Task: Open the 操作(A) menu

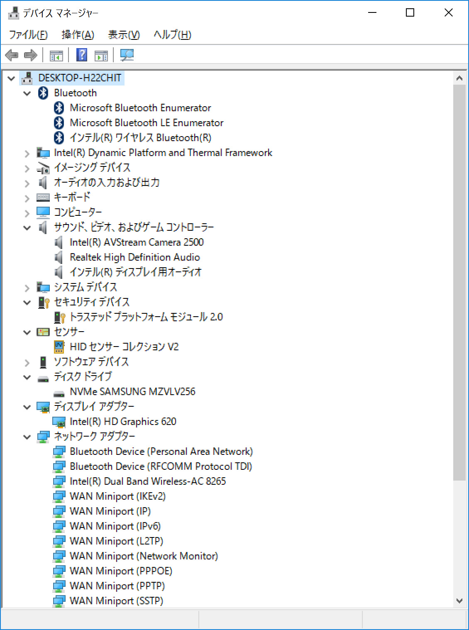Action: click(78, 35)
